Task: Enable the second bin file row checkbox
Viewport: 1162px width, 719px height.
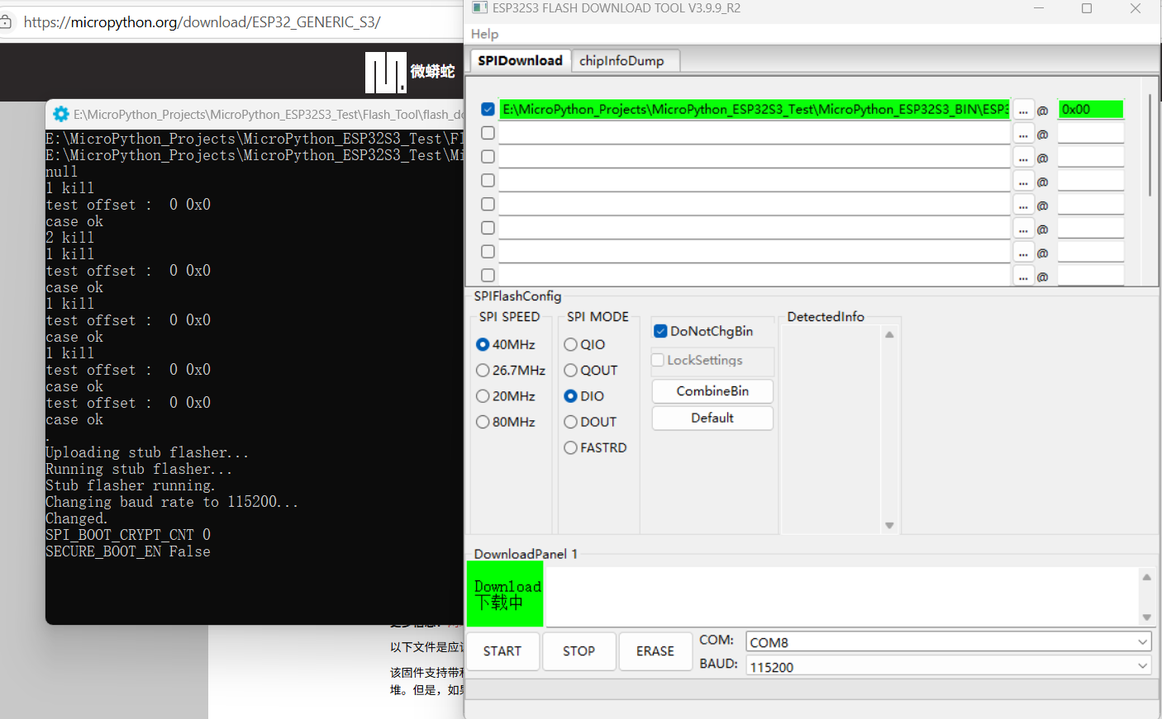Action: coord(488,133)
